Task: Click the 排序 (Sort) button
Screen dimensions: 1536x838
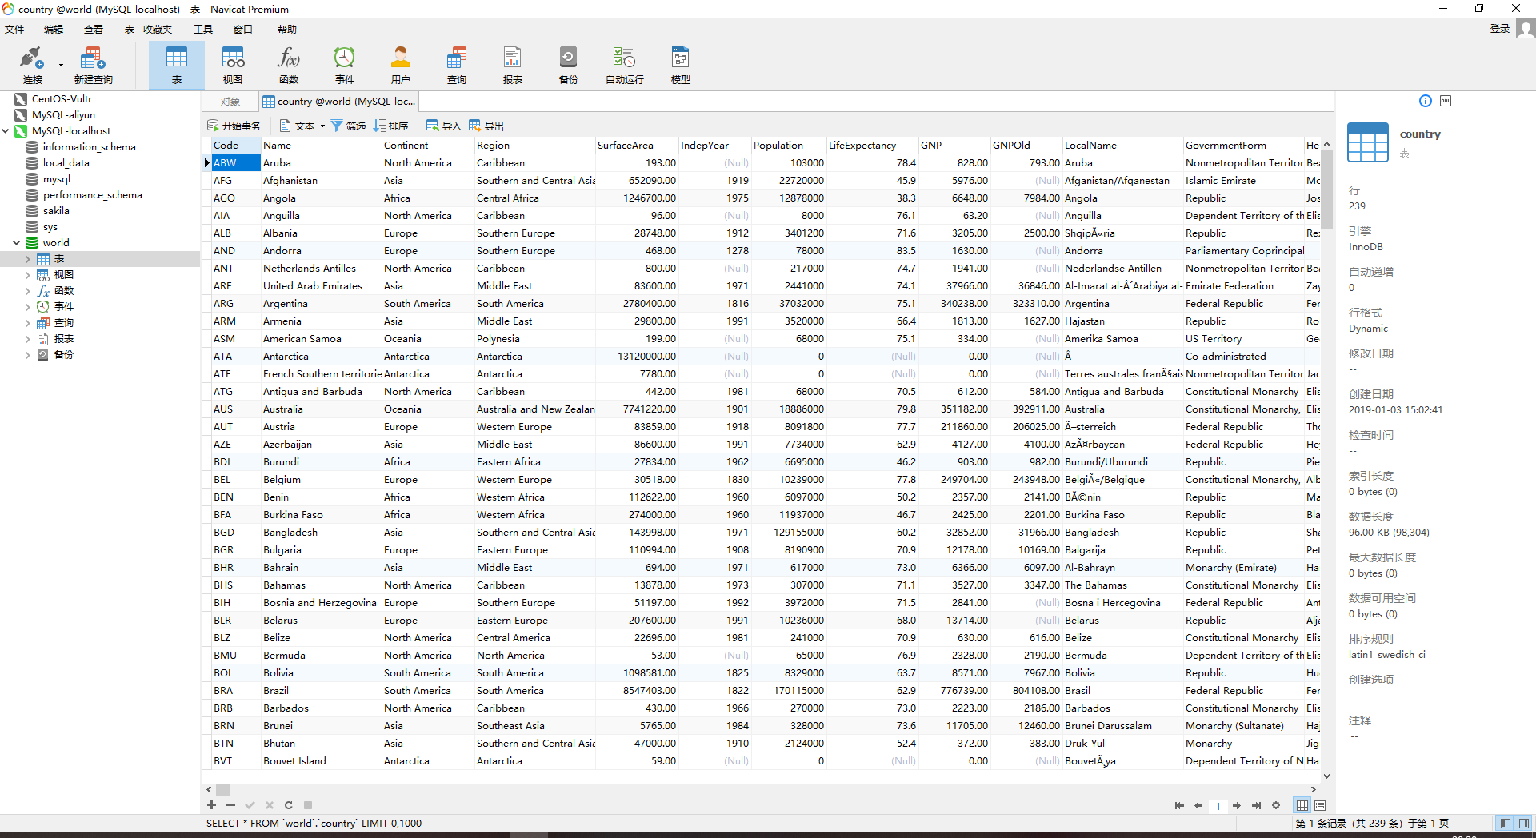Action: [390, 126]
